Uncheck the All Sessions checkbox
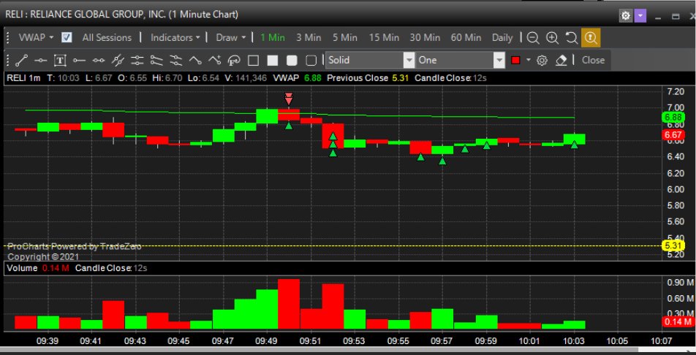This screenshot has width=696, height=355. click(67, 37)
